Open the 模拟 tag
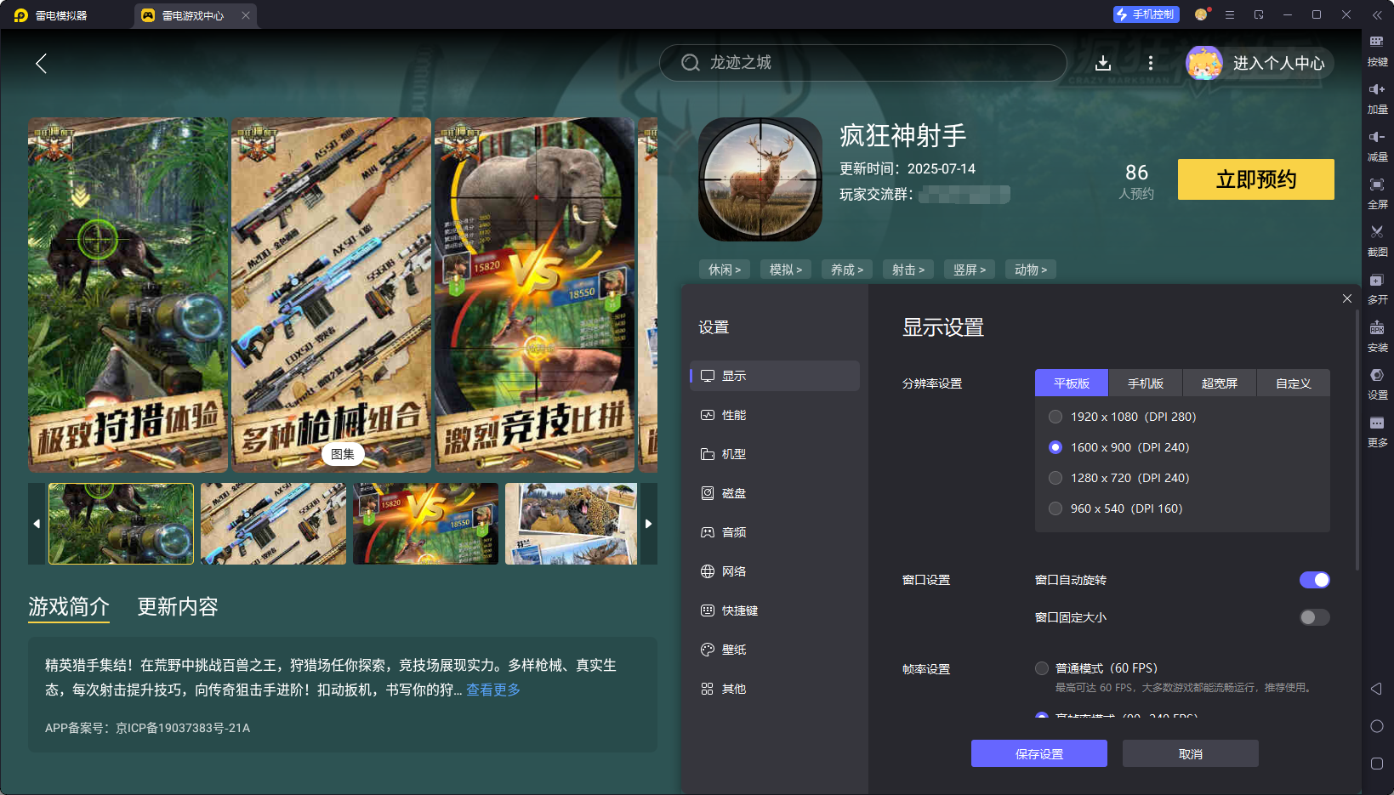The image size is (1394, 795). tap(786, 270)
